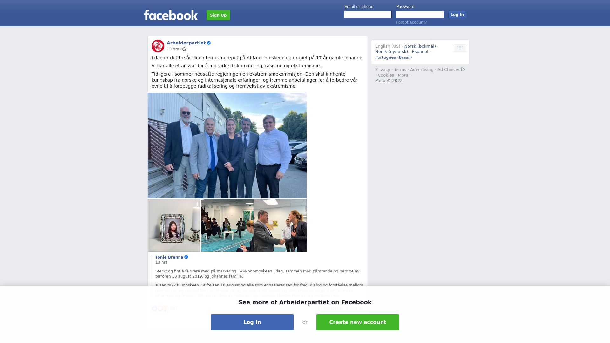Click Log In button in header
The image size is (610, 343).
[457, 15]
